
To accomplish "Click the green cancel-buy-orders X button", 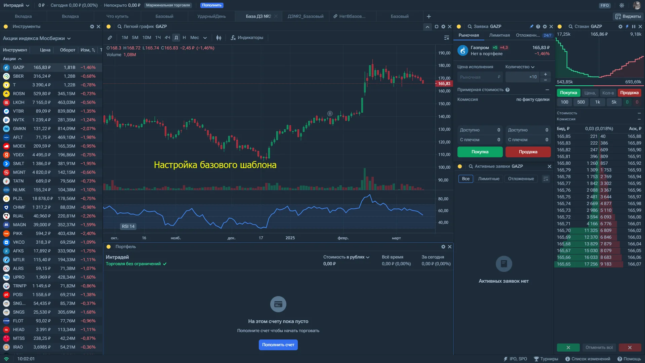I will pos(568,348).
